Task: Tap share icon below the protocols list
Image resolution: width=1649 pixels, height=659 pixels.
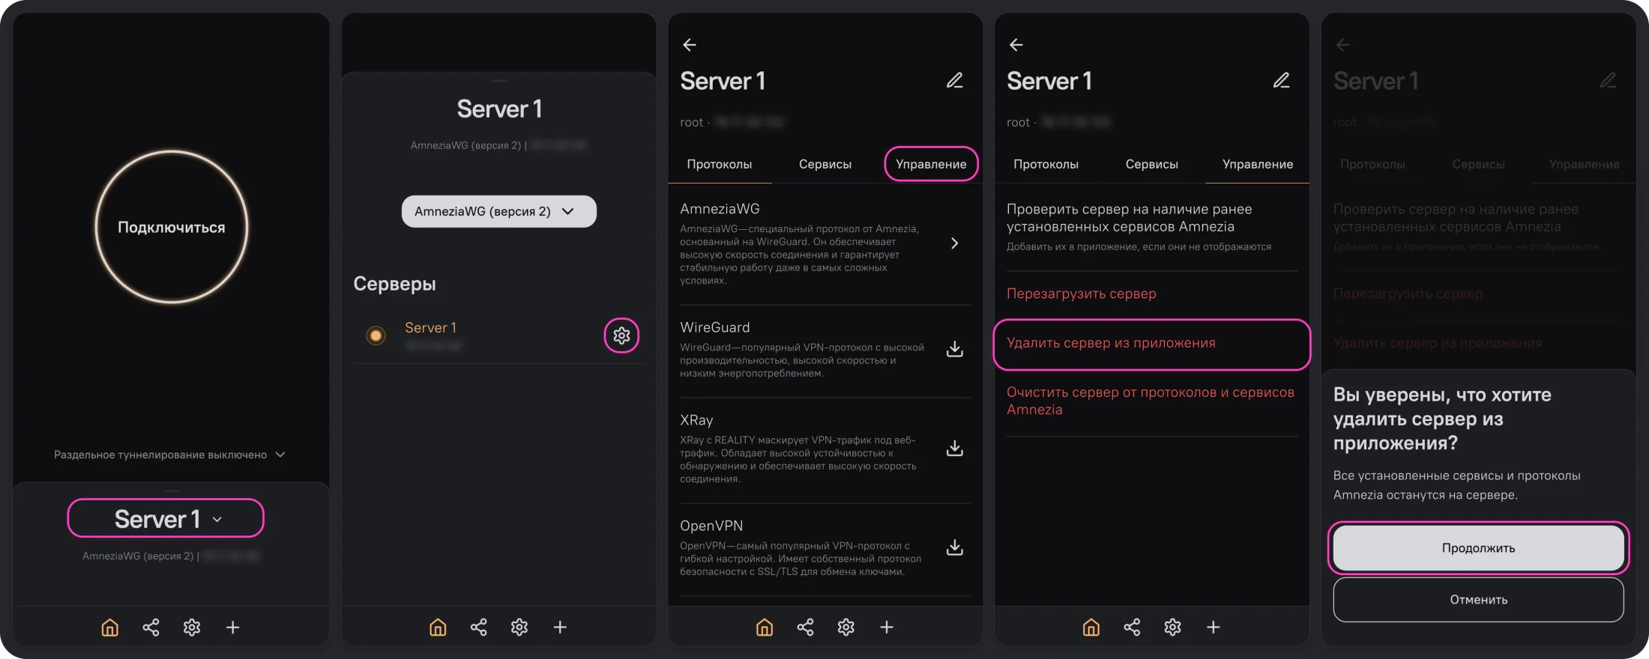Action: [805, 628]
